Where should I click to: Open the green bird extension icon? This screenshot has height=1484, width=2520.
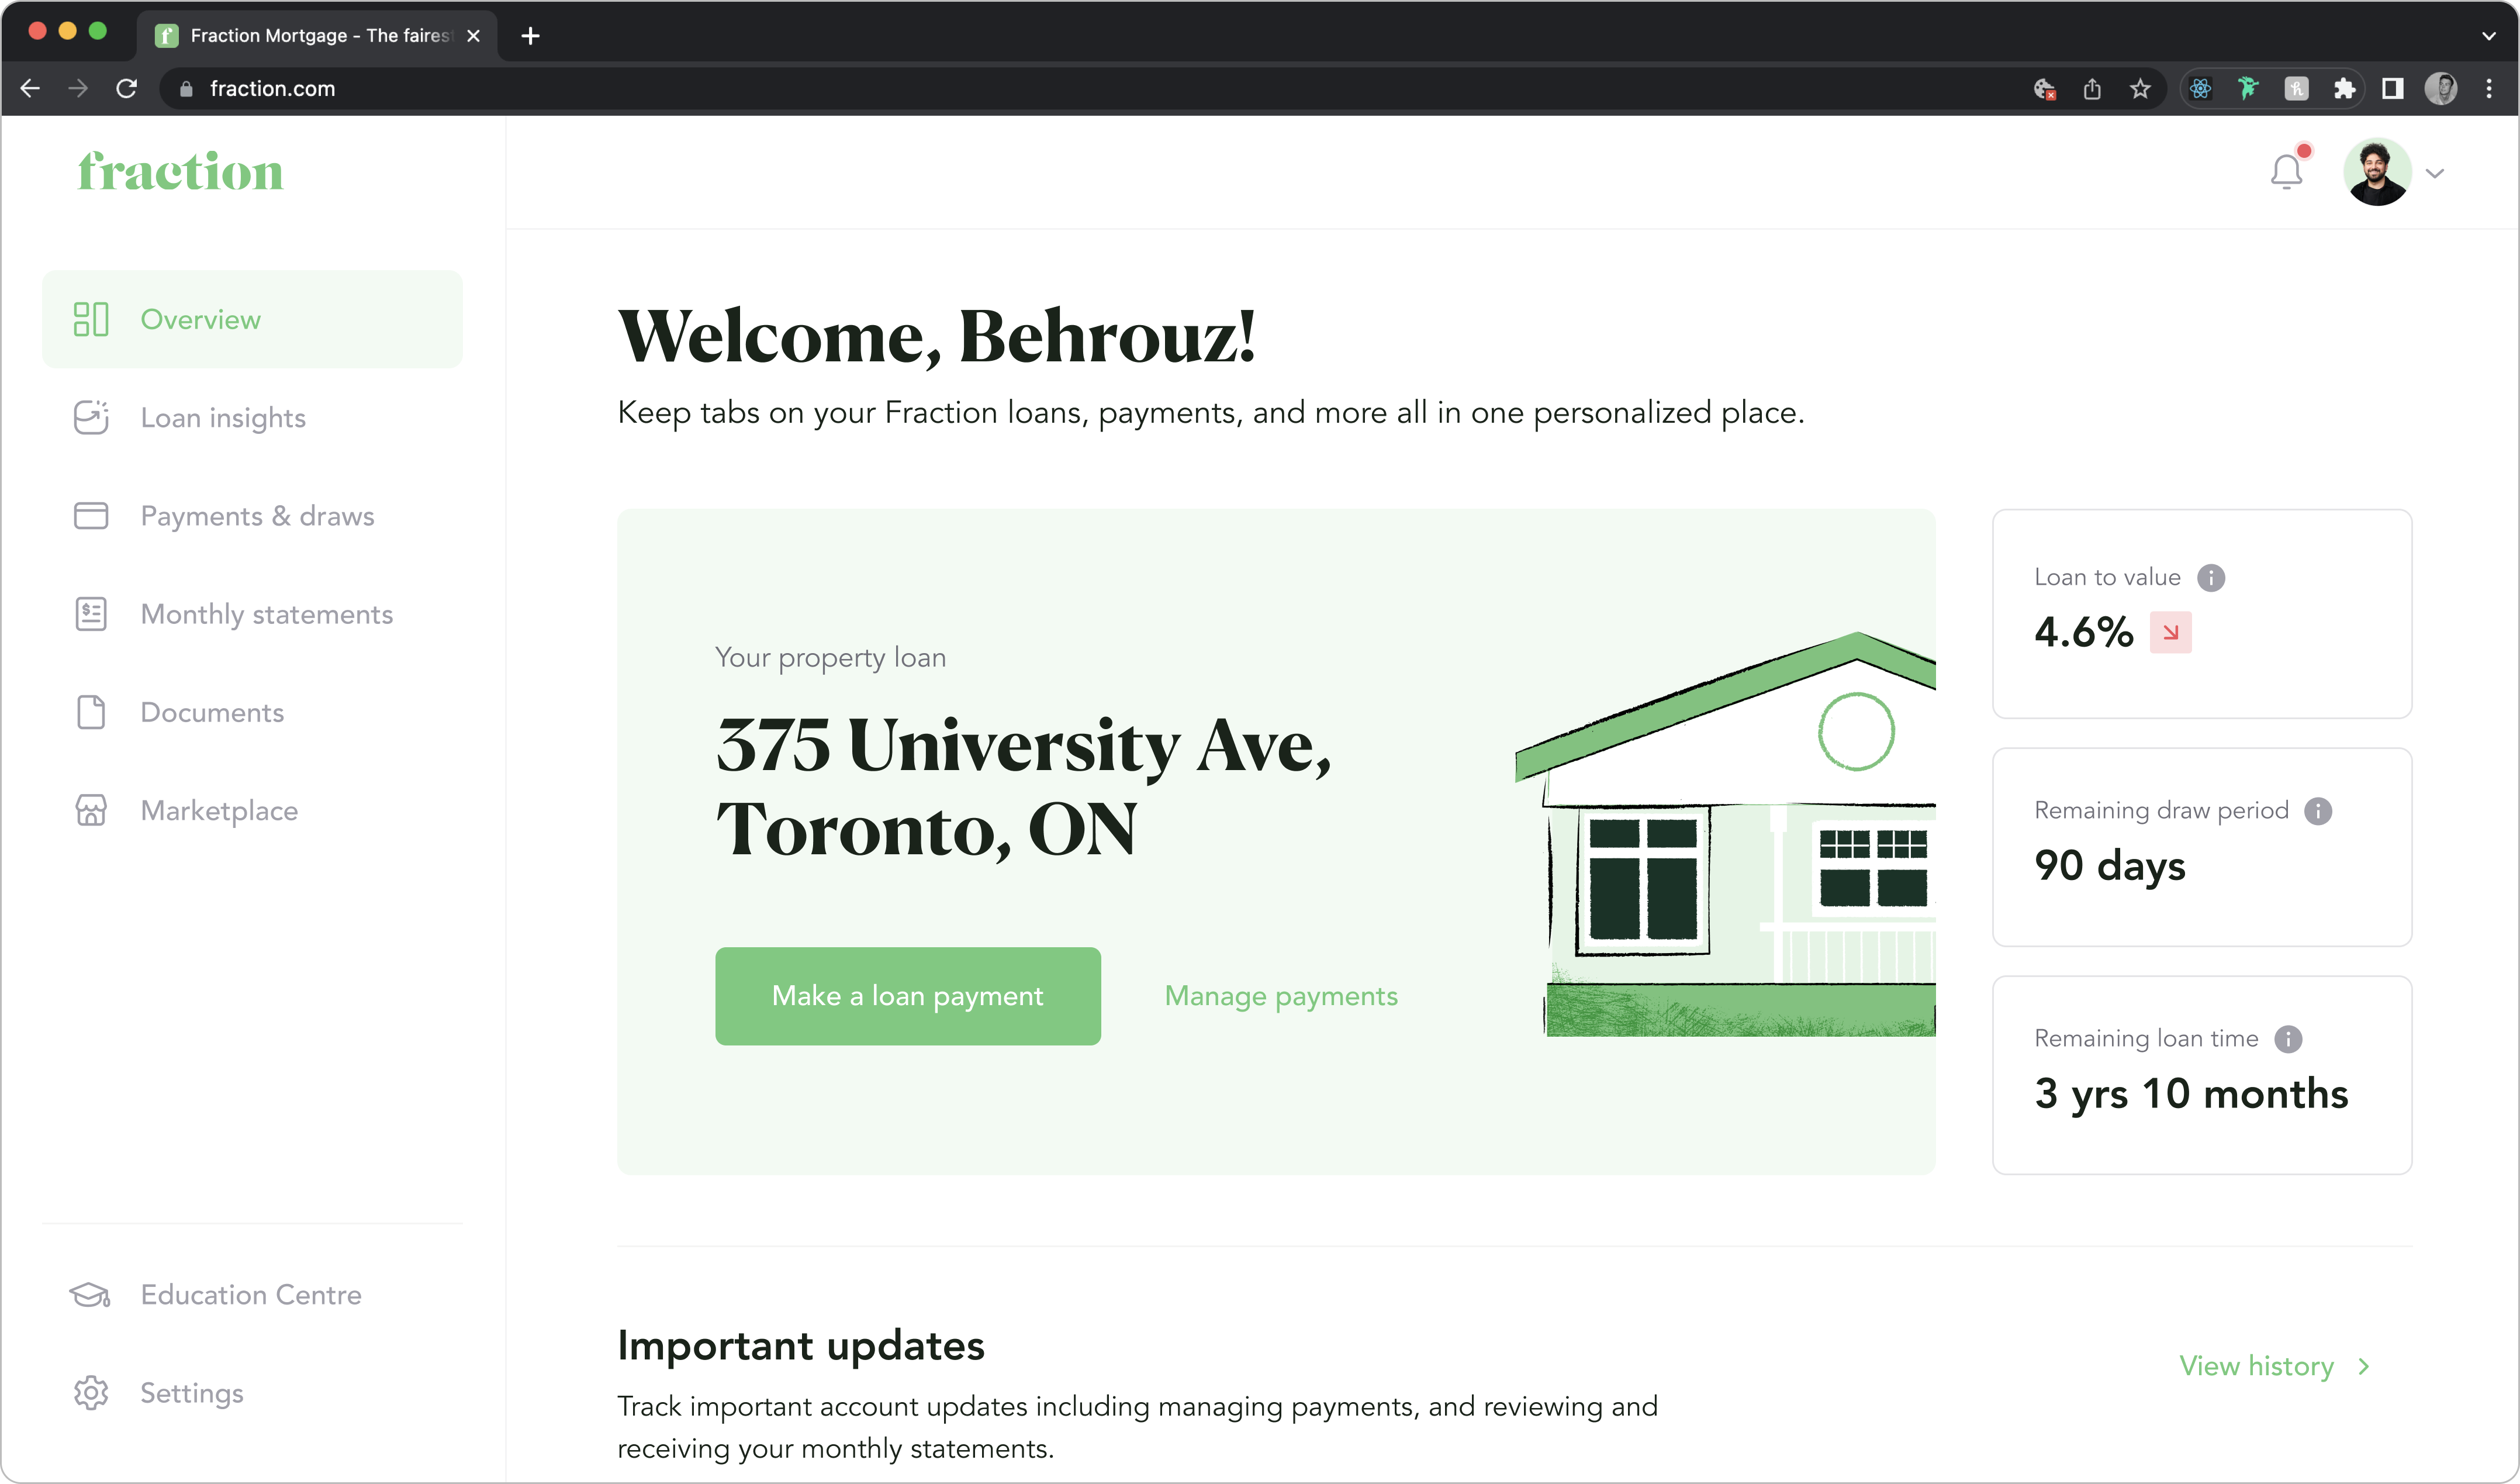click(x=2248, y=89)
